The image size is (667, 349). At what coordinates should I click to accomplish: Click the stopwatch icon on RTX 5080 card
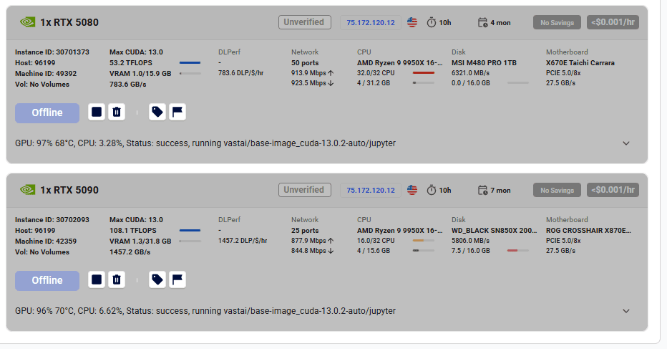[432, 22]
